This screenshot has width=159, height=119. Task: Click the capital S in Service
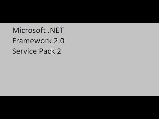(14, 51)
